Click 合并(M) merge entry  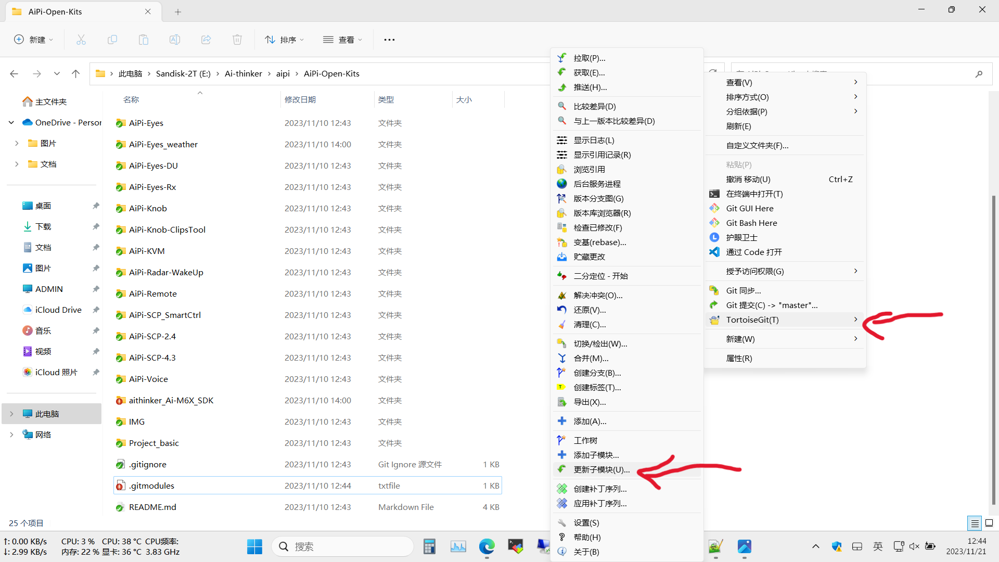627,358
